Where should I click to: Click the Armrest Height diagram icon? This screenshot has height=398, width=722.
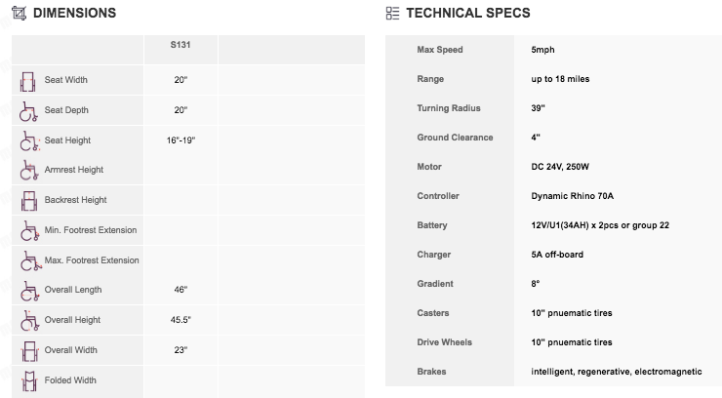pyautogui.click(x=29, y=171)
